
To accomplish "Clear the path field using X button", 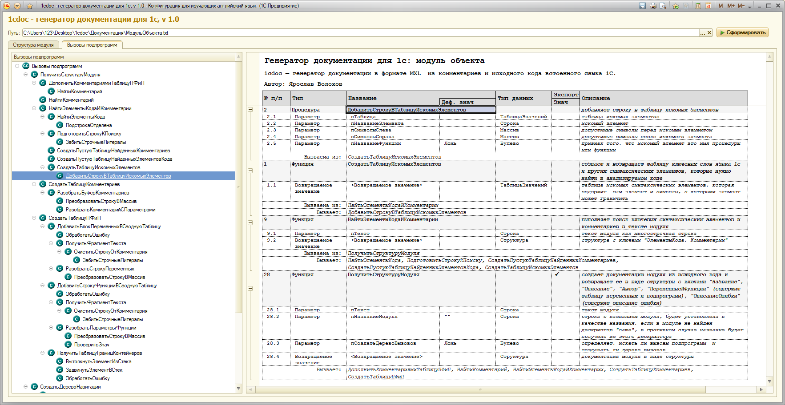I will 709,33.
